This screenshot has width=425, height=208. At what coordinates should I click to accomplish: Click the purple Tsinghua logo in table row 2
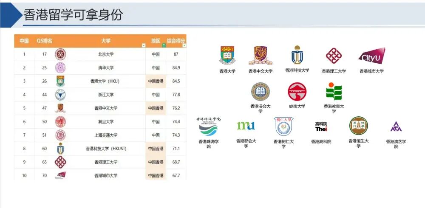tap(60, 68)
